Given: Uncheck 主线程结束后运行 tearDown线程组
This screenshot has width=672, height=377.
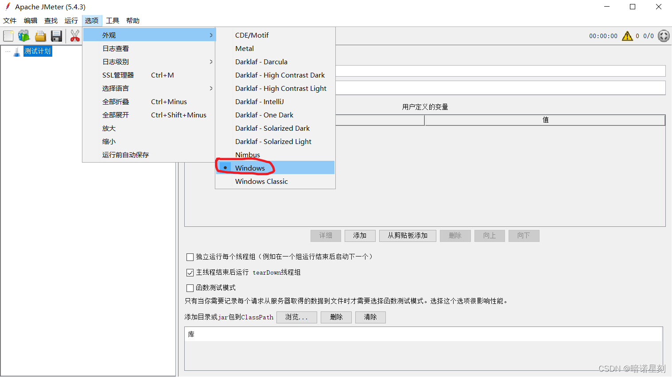Looking at the screenshot, I should pyautogui.click(x=190, y=272).
